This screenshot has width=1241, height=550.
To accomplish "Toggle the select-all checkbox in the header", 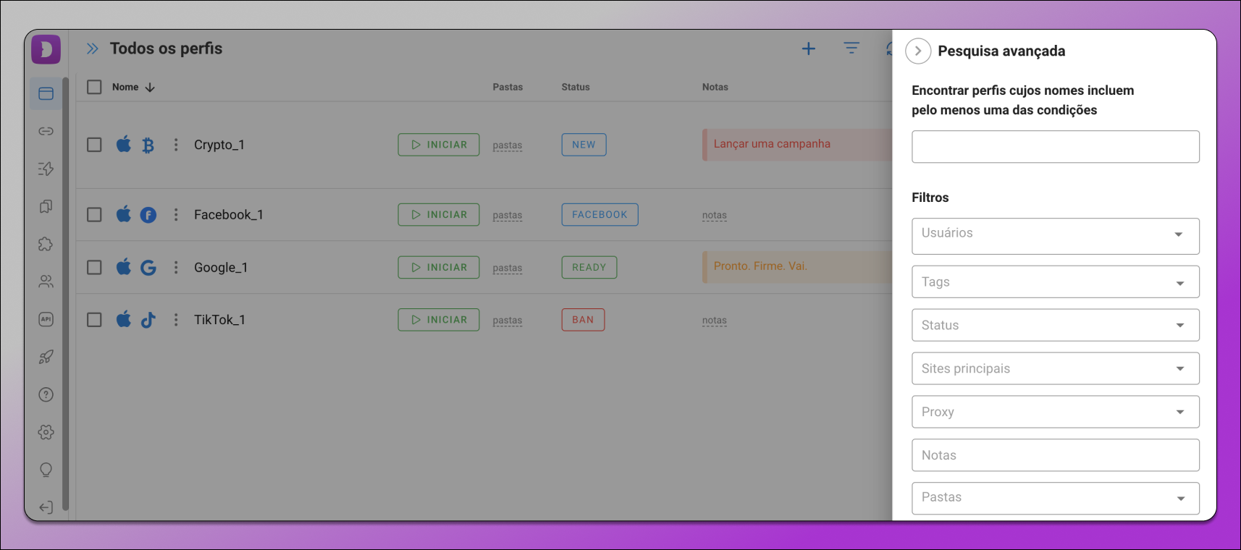I will [94, 87].
